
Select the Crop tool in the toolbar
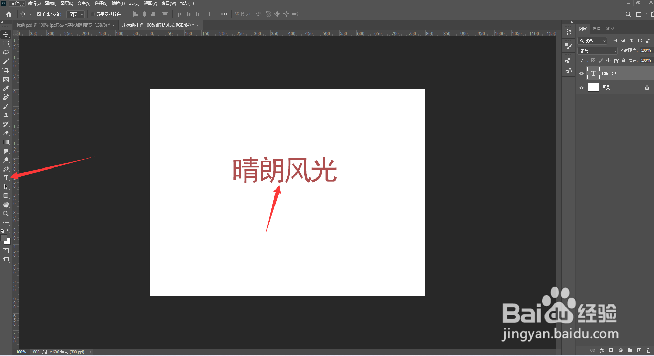6,70
